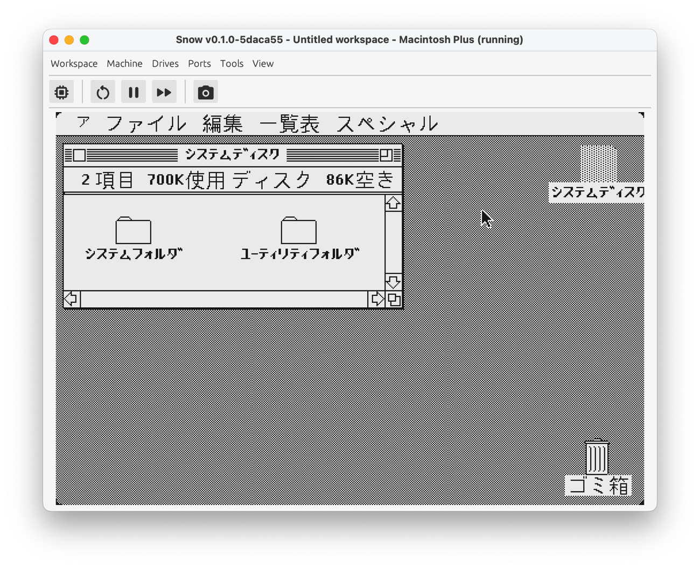
Task: Open the 編集 menu
Action: tap(222, 124)
